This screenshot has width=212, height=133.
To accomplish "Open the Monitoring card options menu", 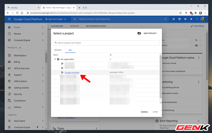I will 199,82.
